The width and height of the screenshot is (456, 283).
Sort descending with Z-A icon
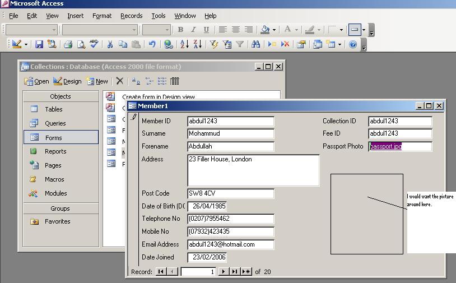[197, 44]
